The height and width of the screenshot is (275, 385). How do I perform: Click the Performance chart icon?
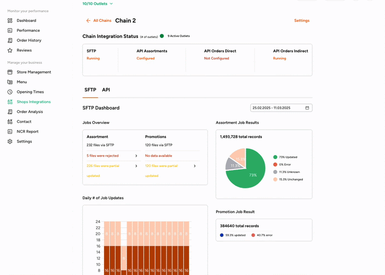[x=10, y=30]
